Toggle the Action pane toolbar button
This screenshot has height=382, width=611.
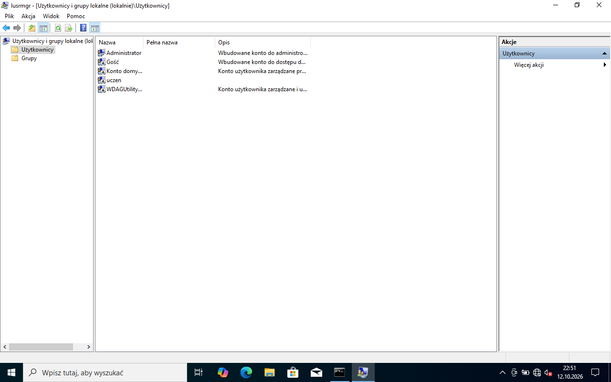[x=95, y=28]
